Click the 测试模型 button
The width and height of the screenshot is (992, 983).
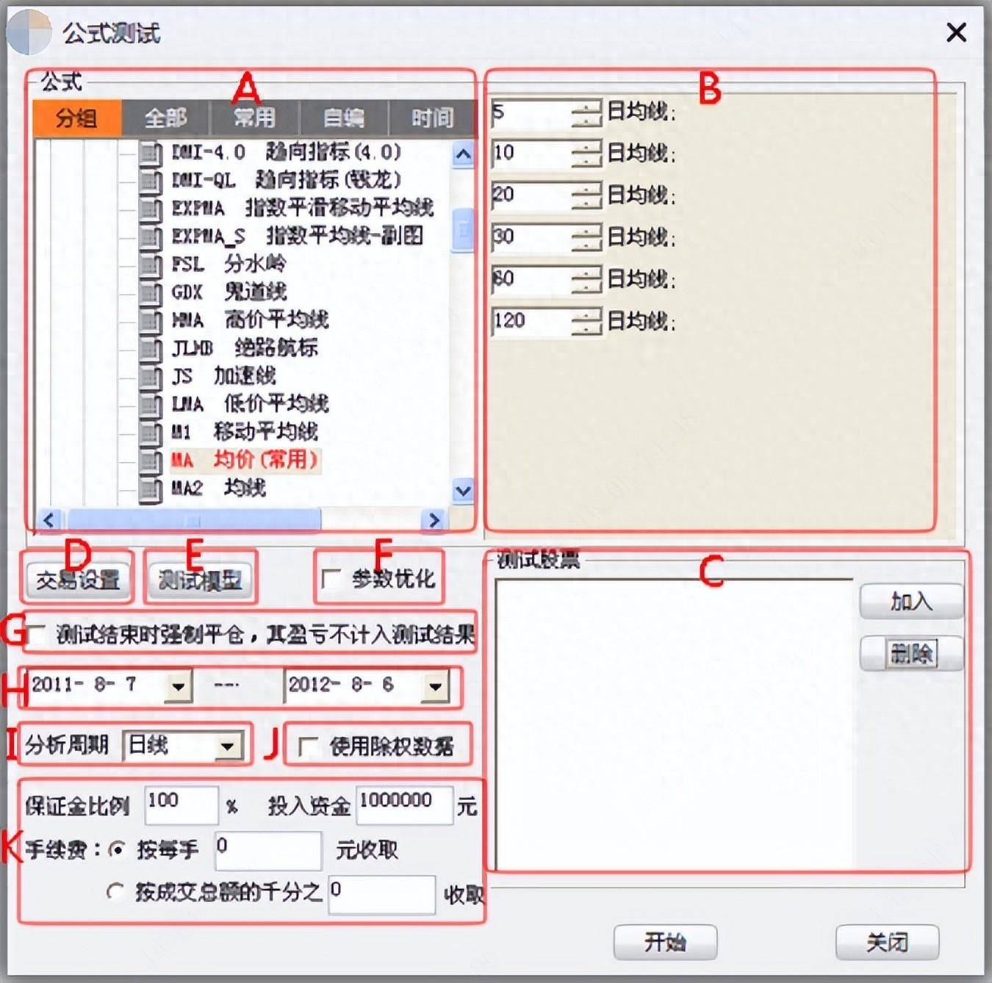click(201, 580)
